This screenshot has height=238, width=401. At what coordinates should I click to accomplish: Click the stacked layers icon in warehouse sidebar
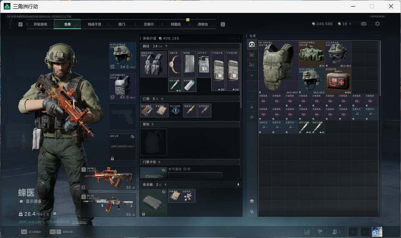click(252, 201)
